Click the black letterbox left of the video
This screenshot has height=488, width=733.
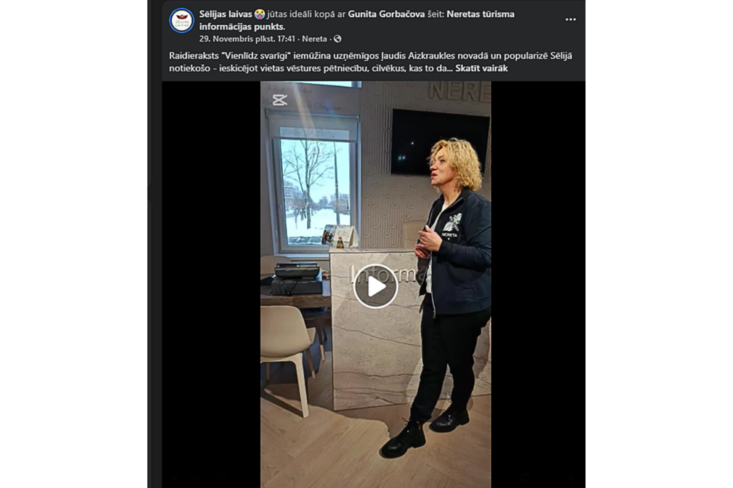coord(211,284)
